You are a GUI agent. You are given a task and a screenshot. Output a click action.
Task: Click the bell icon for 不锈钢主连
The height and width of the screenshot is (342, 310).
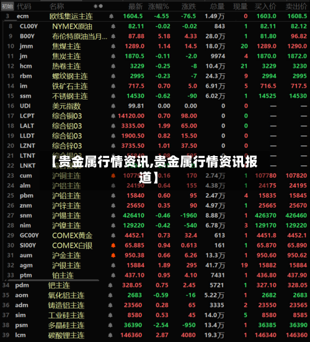pyautogui.click(x=113, y=96)
